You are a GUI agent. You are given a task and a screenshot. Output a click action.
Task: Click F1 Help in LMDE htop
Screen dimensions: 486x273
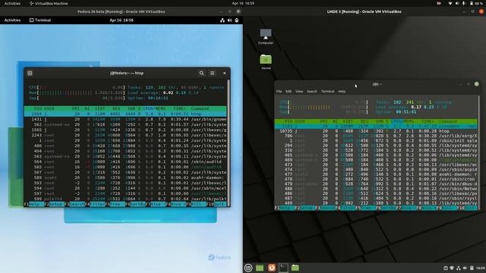pyautogui.click(x=286, y=208)
